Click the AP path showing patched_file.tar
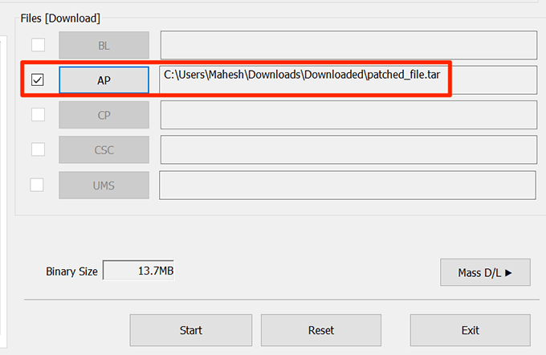This screenshot has width=546, height=355. (x=348, y=80)
